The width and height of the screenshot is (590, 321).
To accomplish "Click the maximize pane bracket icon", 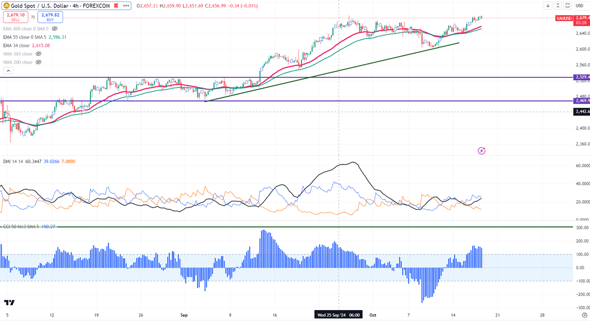I will pyautogui.click(x=568, y=5).
